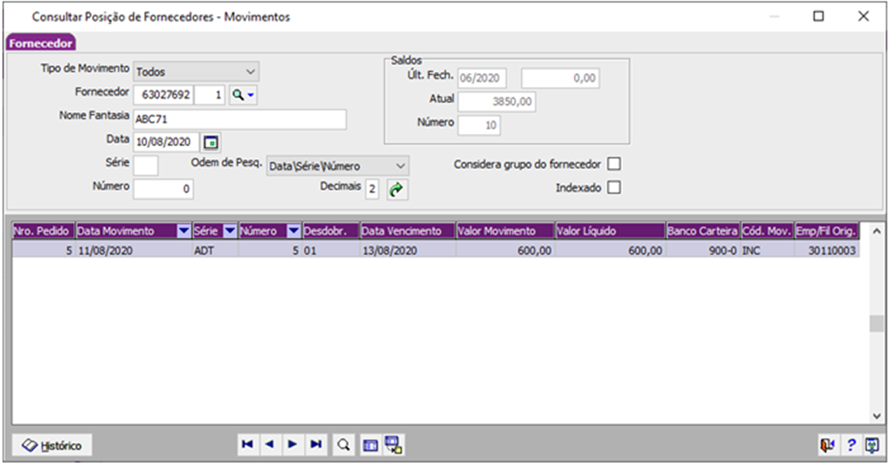Go to next record arrow
891x465 pixels.
click(292, 444)
